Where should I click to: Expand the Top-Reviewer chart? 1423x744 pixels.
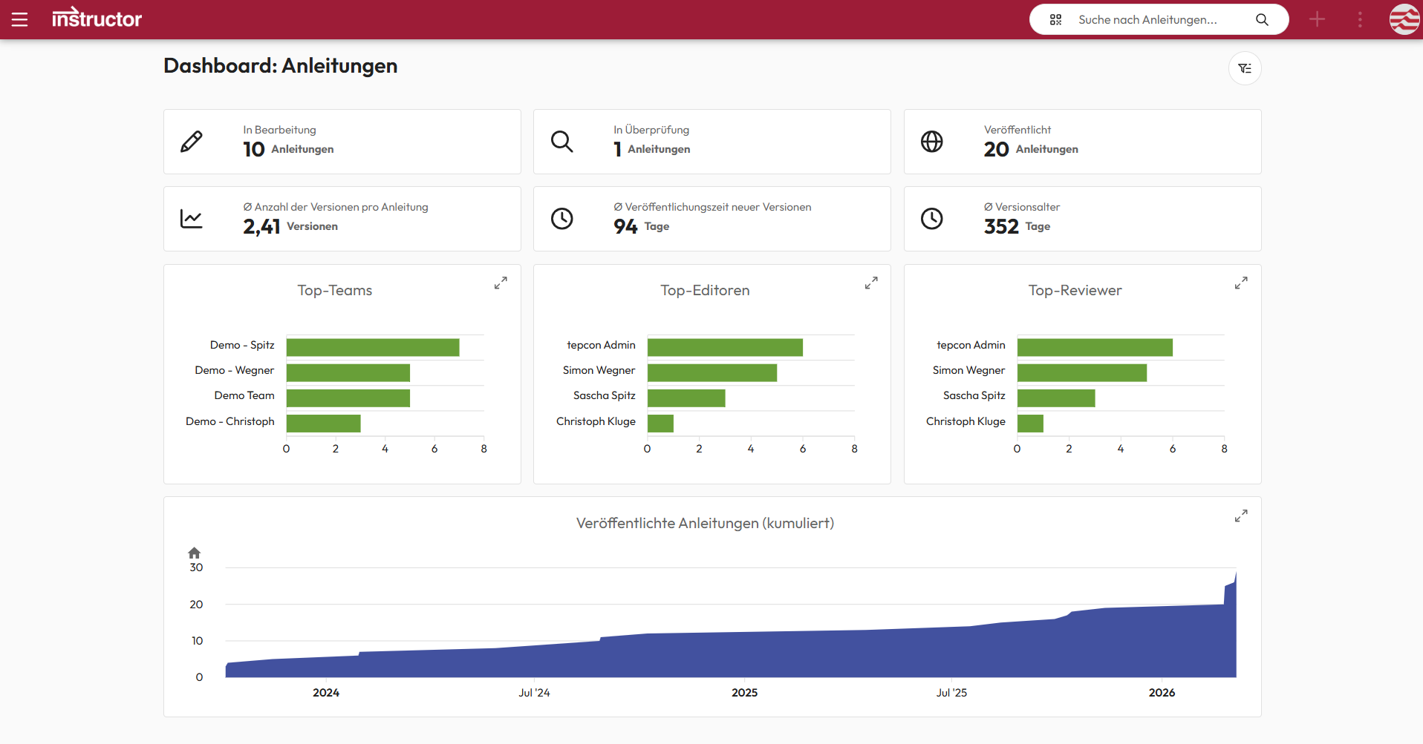click(1241, 283)
